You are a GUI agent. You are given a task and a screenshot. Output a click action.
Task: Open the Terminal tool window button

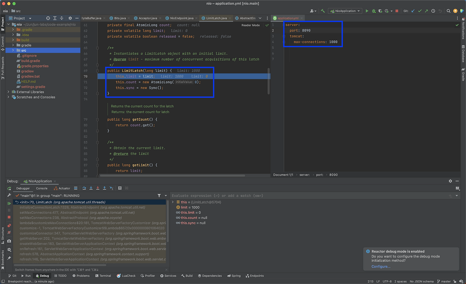point(103,276)
